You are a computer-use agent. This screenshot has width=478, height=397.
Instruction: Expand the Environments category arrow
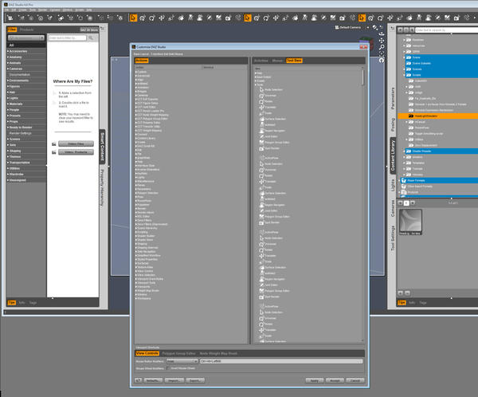click(8, 81)
